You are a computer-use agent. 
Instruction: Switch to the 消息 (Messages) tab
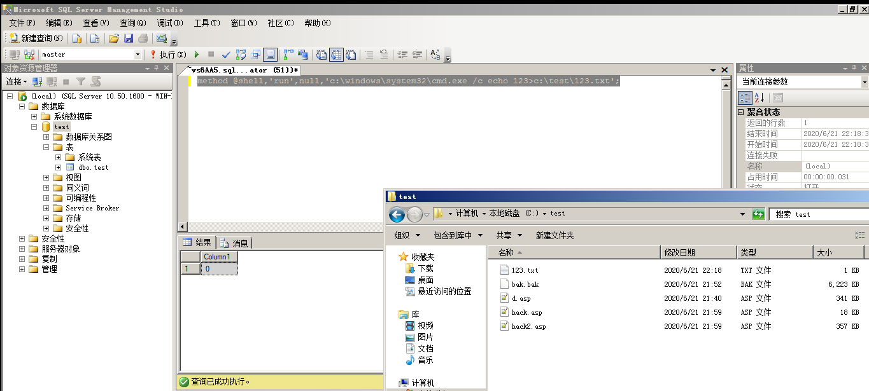click(234, 243)
